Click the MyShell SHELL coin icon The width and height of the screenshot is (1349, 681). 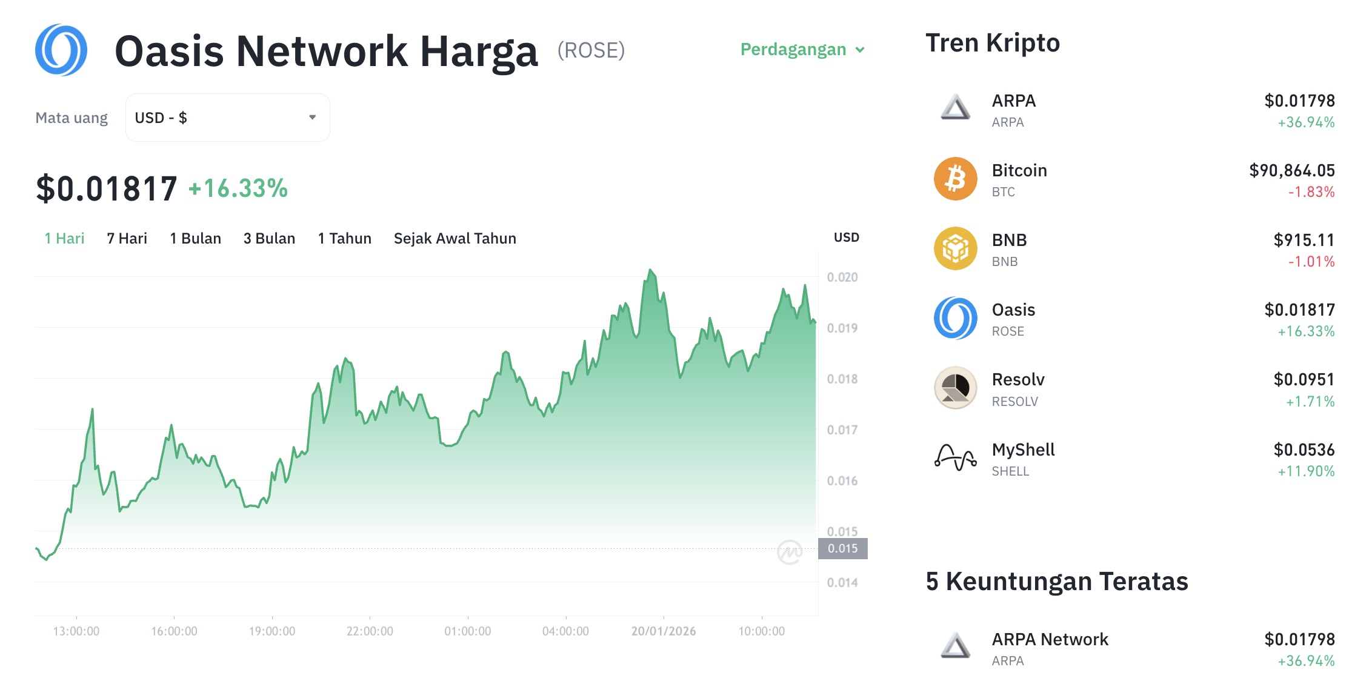954,458
